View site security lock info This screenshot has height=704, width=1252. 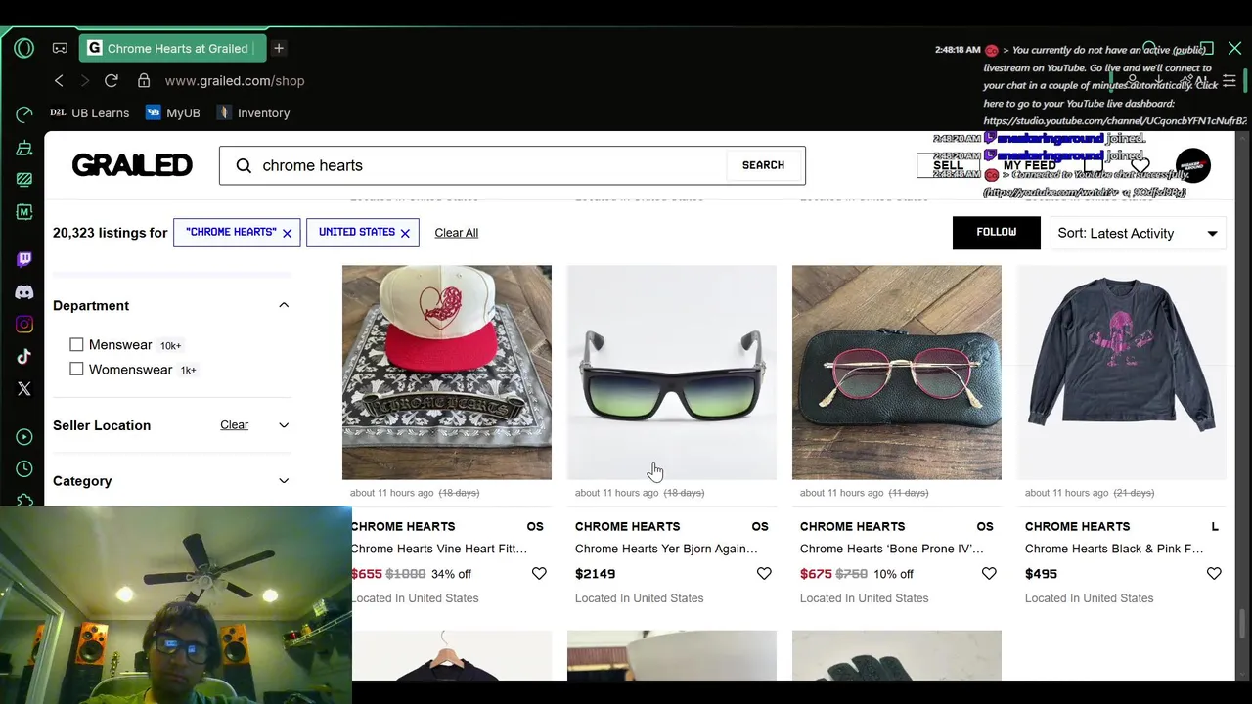(144, 81)
